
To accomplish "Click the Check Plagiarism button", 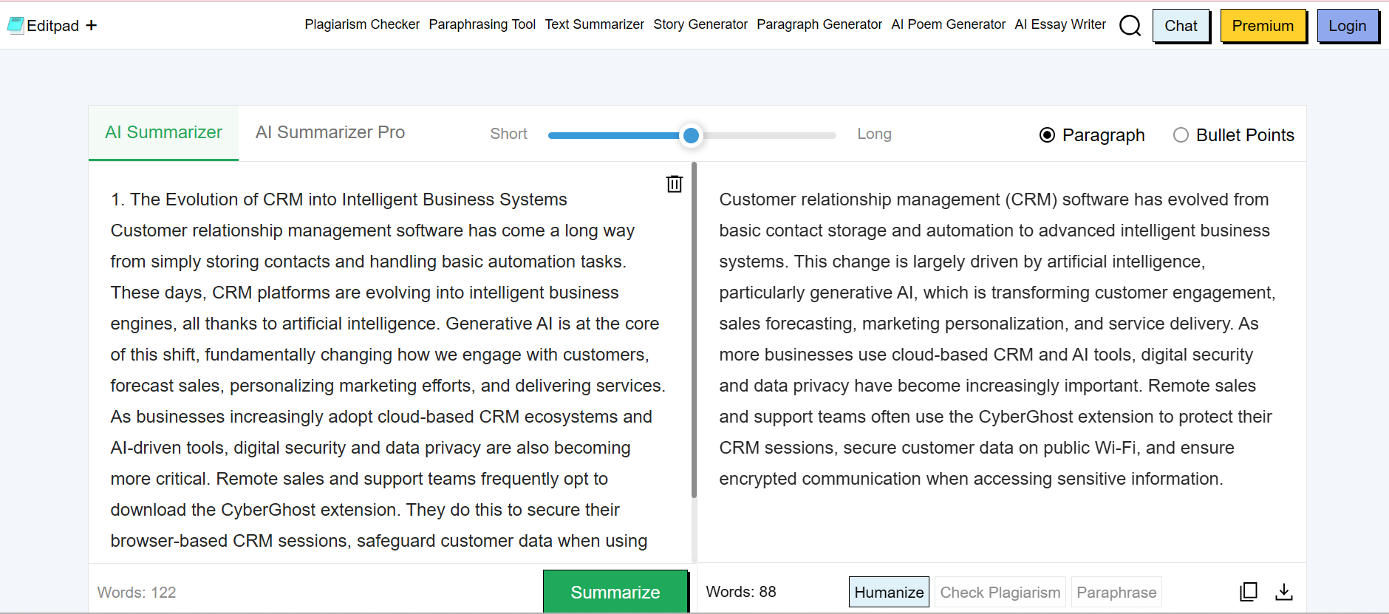I will coord(1000,592).
